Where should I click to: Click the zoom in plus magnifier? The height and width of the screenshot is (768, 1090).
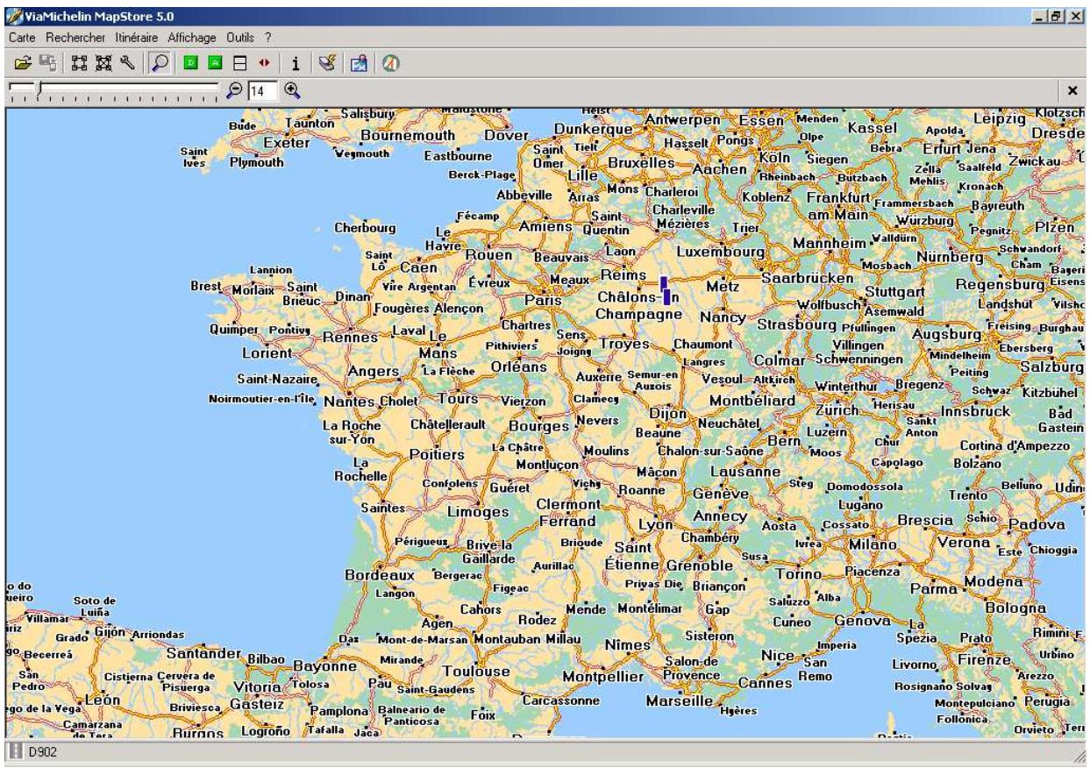[x=292, y=89]
